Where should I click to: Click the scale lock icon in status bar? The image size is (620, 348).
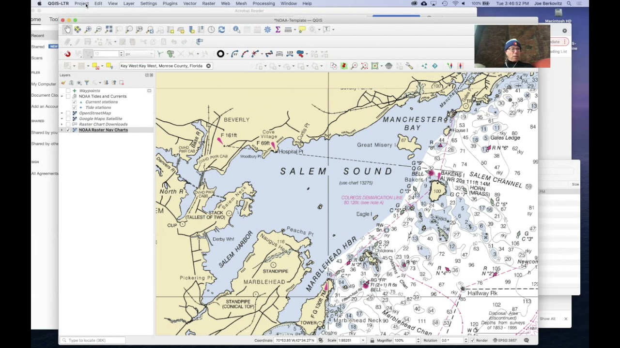[372, 340]
